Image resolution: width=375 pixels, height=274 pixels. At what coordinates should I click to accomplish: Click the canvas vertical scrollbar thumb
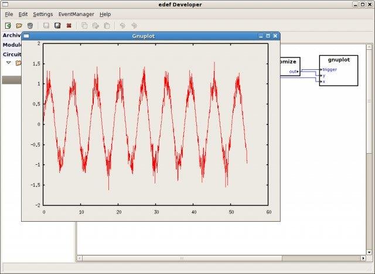pos(369,101)
